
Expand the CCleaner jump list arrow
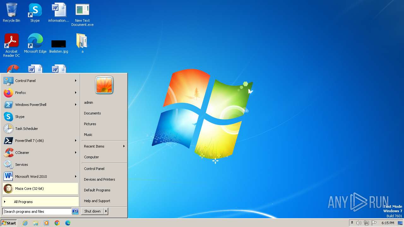pos(76,153)
